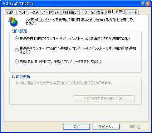This screenshot has width=152, height=133.
Task: Click the 通知設定 group heading
Action: 20,31
